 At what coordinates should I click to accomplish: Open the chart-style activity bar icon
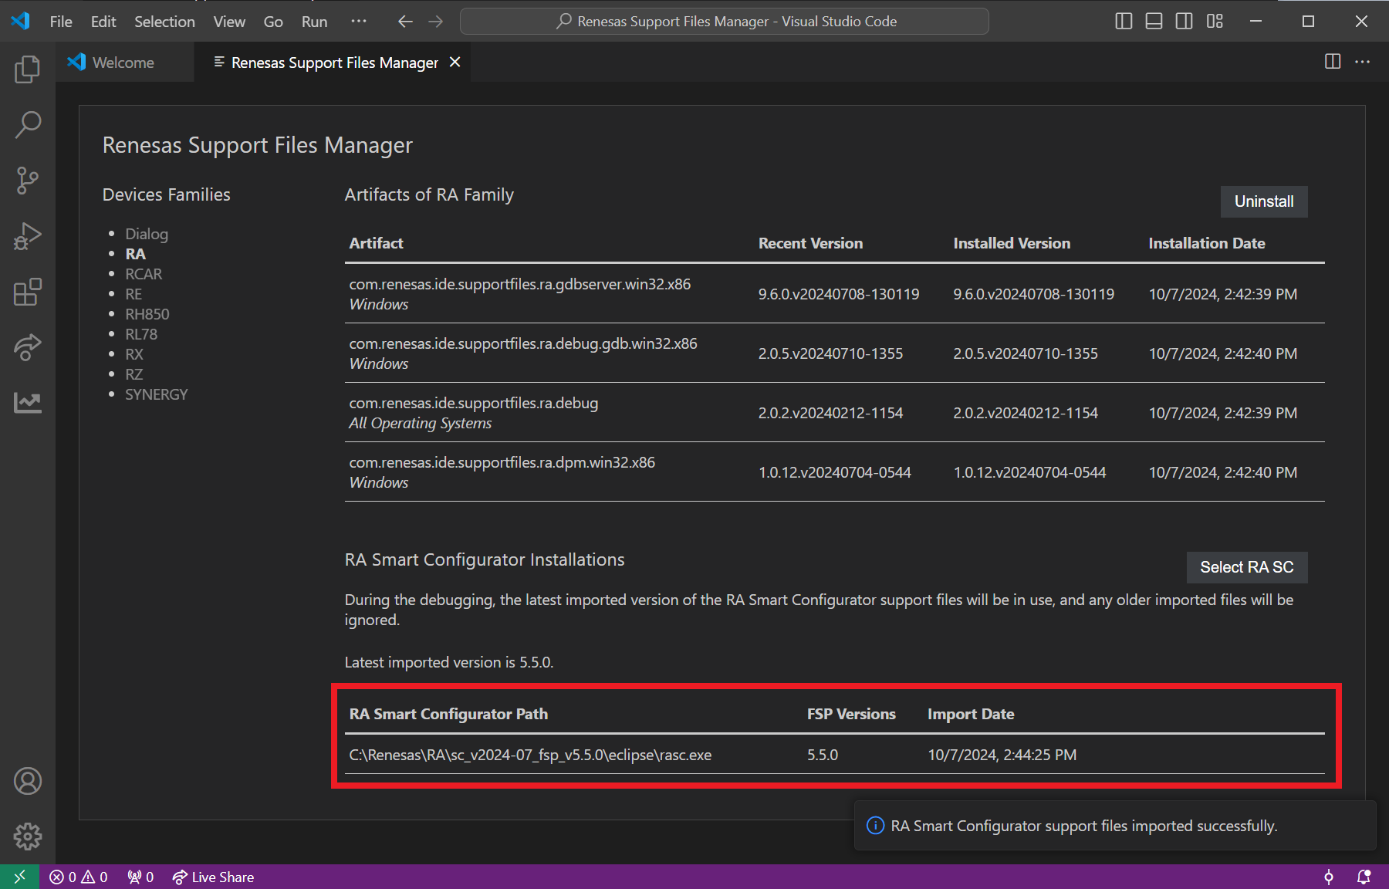[28, 402]
